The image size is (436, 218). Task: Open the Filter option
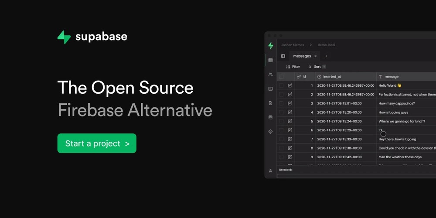(x=293, y=67)
